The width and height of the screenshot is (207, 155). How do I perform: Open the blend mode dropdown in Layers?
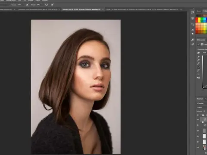pos(202,107)
